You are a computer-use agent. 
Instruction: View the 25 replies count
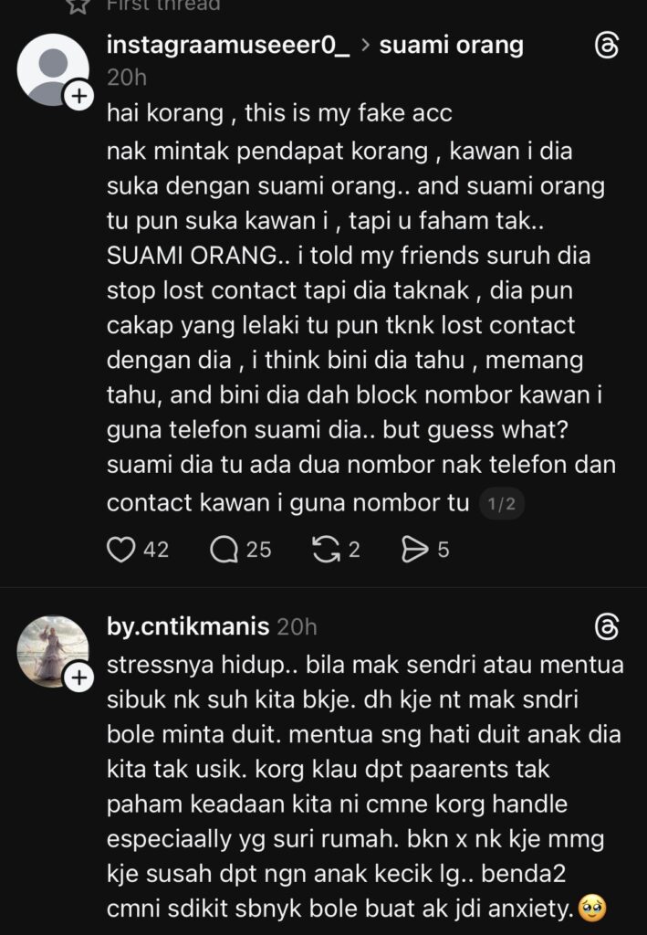tap(259, 550)
